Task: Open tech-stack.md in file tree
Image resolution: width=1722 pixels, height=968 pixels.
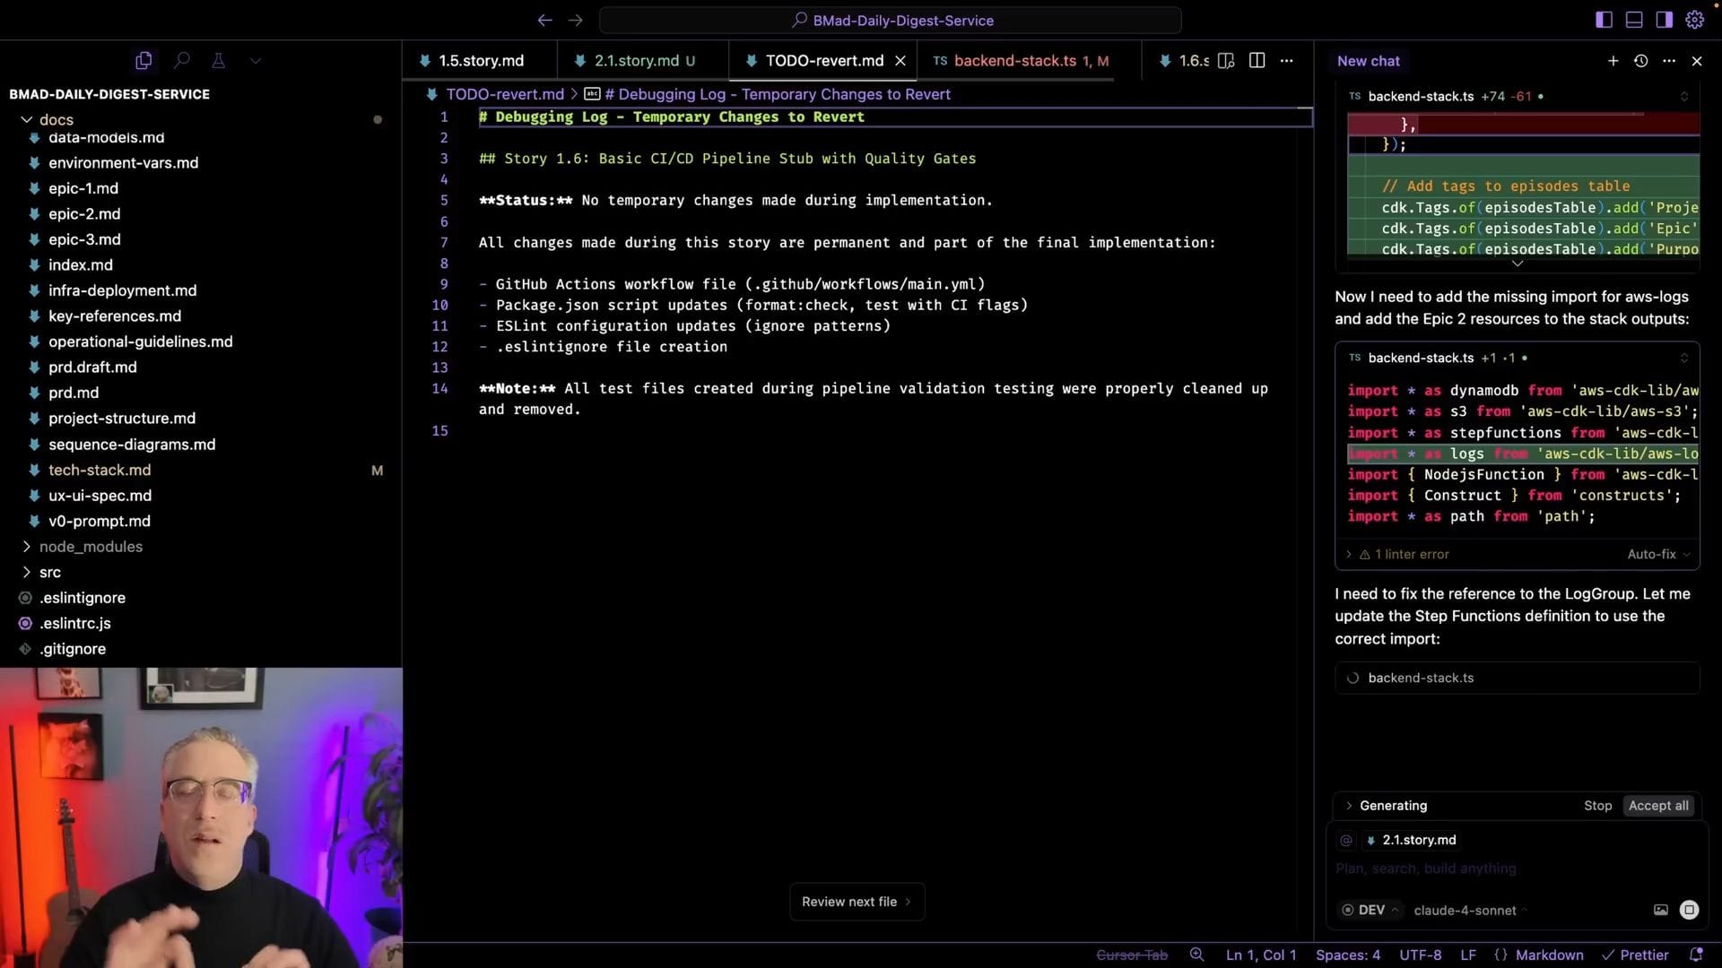Action: click(100, 470)
